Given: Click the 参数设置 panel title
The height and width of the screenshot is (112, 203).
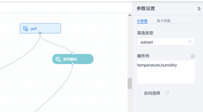Looking at the screenshot, I should [x=146, y=9].
